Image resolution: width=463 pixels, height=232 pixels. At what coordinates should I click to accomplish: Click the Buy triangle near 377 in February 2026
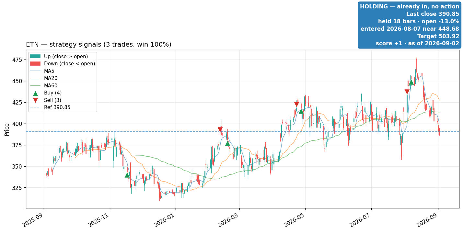pyautogui.click(x=227, y=143)
